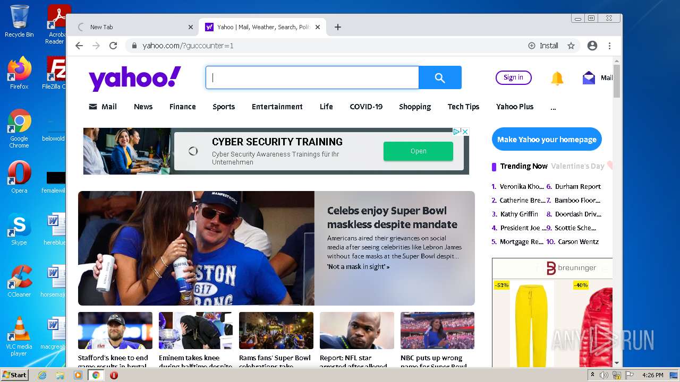Select the Yahoo tab

[263, 27]
